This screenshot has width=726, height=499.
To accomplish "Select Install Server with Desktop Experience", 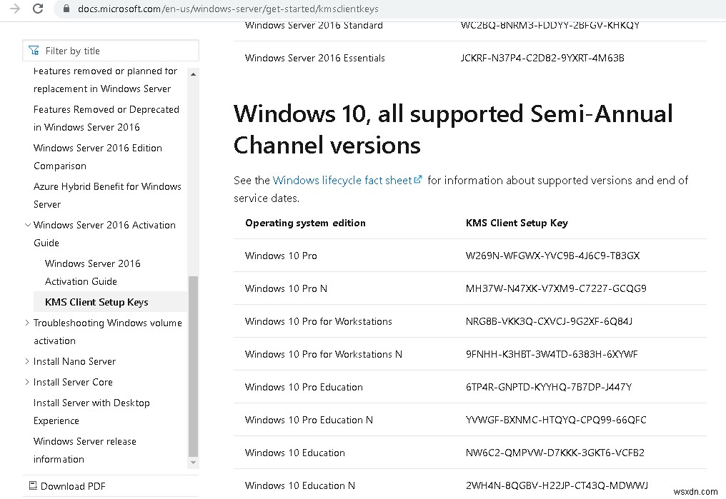I will (91, 411).
